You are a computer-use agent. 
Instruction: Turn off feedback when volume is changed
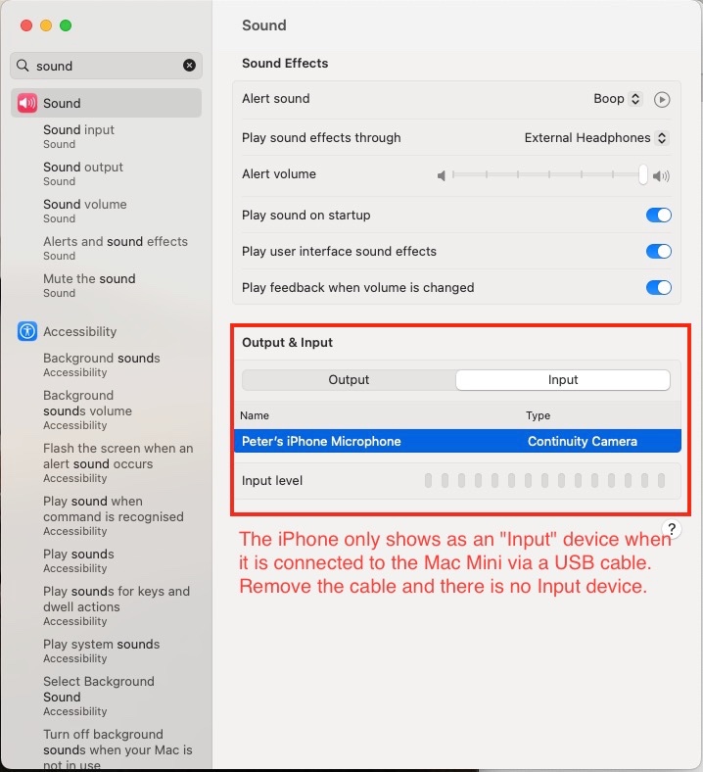pos(659,287)
